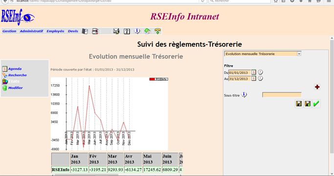Open the Gestion menu
334x176 pixels.
click(x=9, y=31)
